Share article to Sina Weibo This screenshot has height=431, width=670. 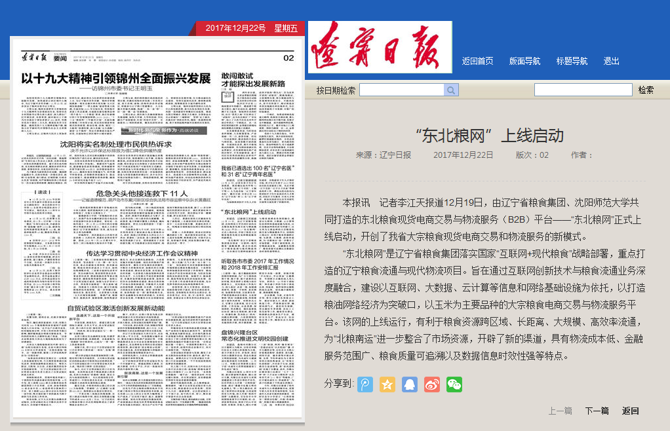(x=432, y=384)
